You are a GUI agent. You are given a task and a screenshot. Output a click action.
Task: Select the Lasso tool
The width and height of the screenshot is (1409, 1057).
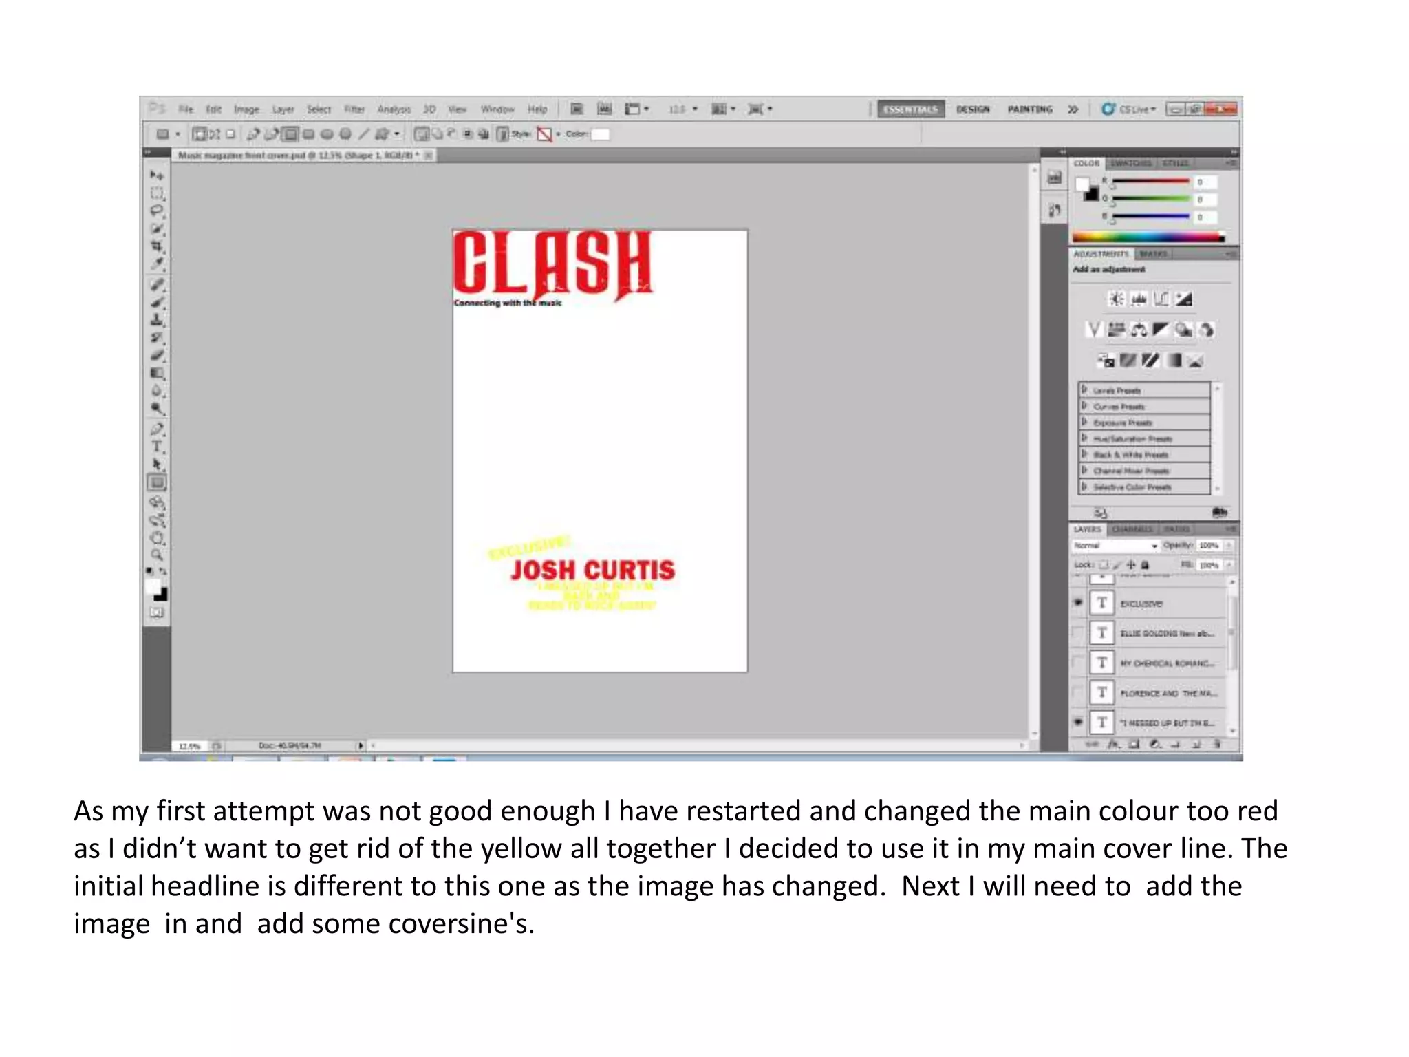(157, 211)
